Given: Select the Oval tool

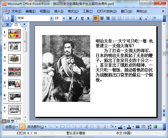Looking at the screenshot, I should coord(68,127).
